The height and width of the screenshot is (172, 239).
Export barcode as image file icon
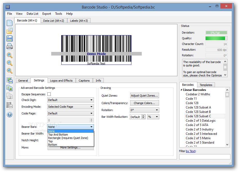[x=10, y=80]
